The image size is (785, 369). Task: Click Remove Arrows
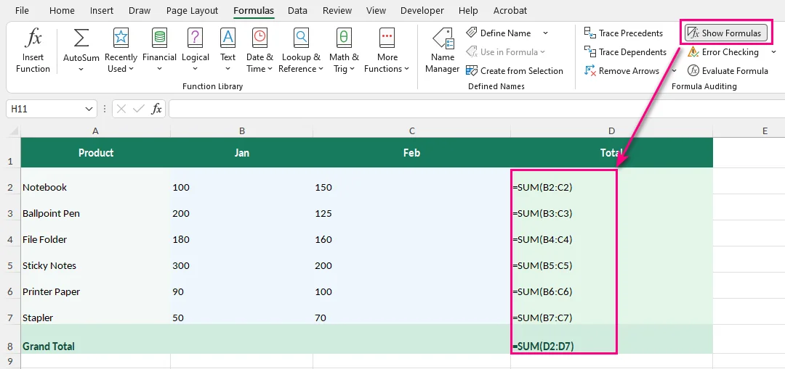[x=621, y=71]
